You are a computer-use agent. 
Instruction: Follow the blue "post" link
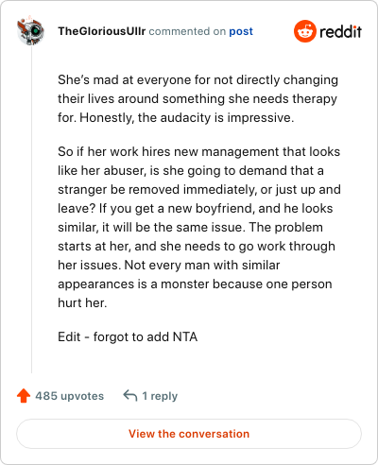pos(241,31)
